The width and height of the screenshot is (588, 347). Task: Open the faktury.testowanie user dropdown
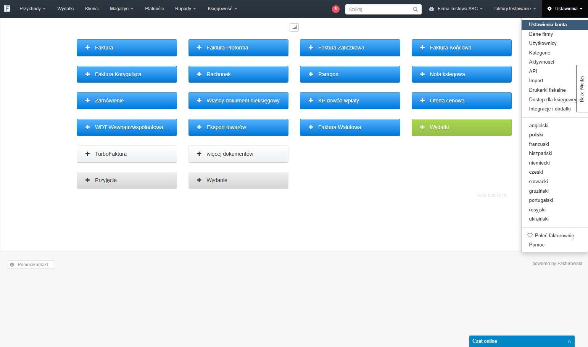pyautogui.click(x=515, y=9)
